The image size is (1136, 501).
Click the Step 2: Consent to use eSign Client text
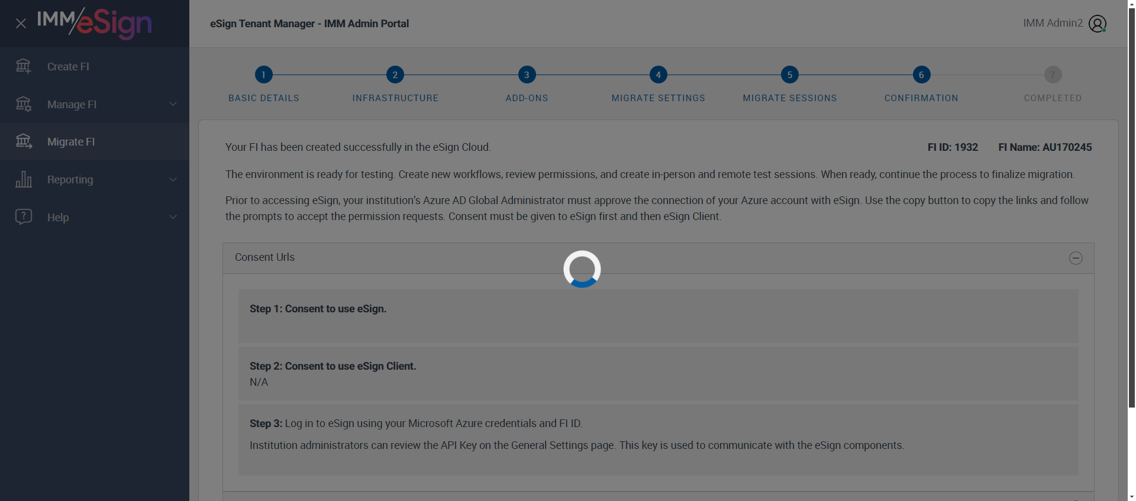click(333, 366)
